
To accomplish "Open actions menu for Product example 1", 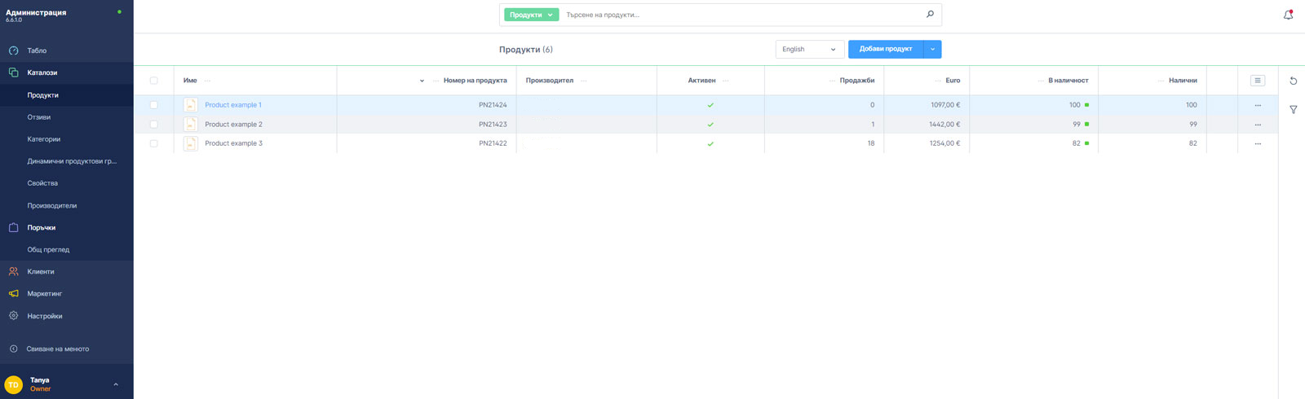I will 1257,105.
